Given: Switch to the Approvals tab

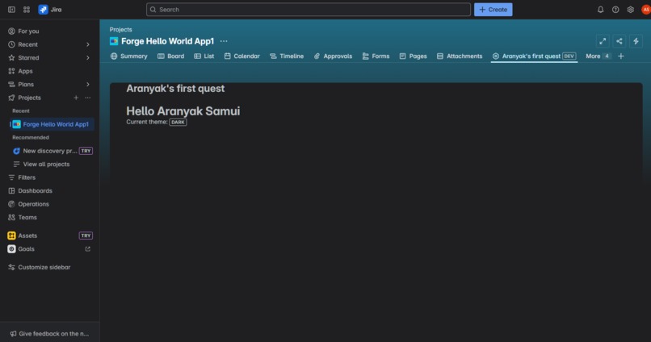Looking at the screenshot, I should click(x=333, y=56).
